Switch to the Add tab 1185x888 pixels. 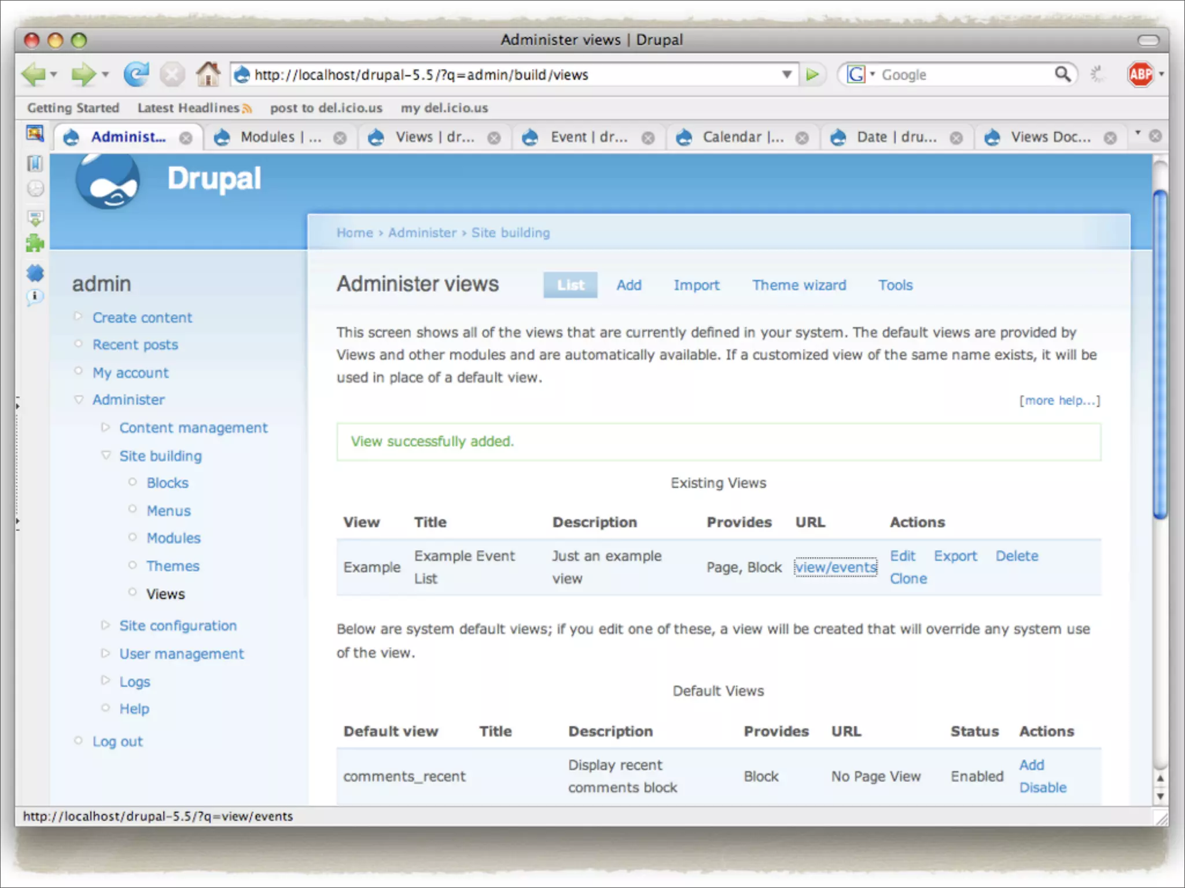[629, 285]
